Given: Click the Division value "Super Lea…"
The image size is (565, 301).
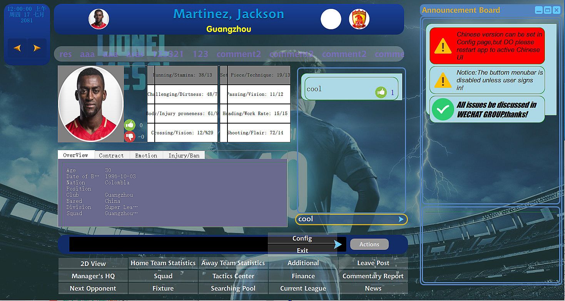Looking at the screenshot, I should click(x=121, y=207).
